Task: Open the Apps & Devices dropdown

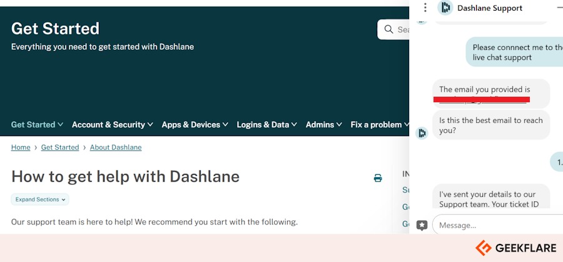Action: (x=195, y=125)
